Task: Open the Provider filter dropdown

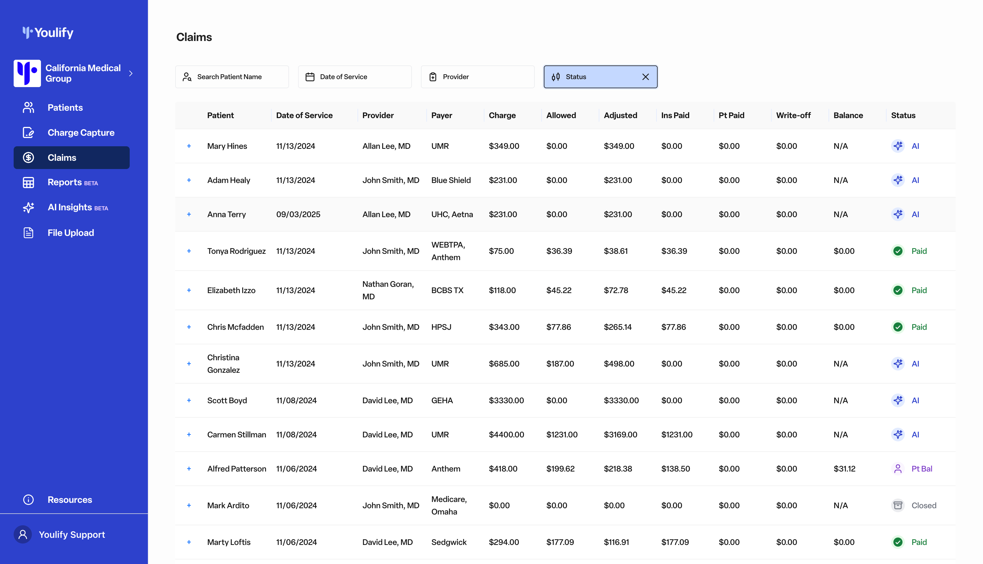Action: click(477, 77)
